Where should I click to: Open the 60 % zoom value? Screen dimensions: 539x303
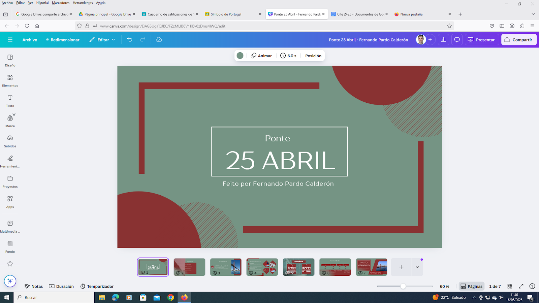click(x=444, y=286)
